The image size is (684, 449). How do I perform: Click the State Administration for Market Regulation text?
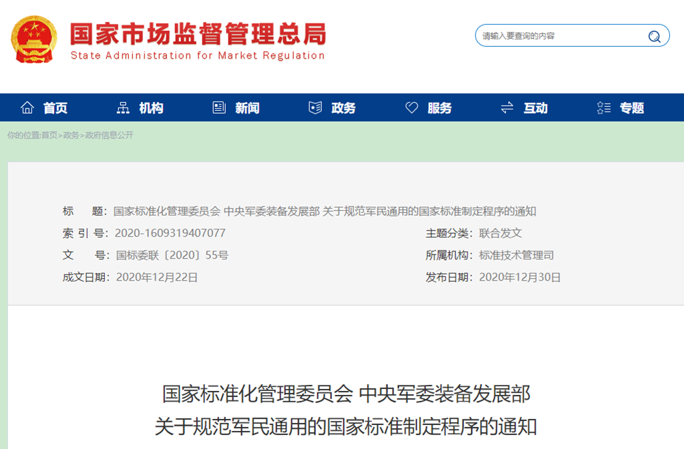[x=198, y=55]
